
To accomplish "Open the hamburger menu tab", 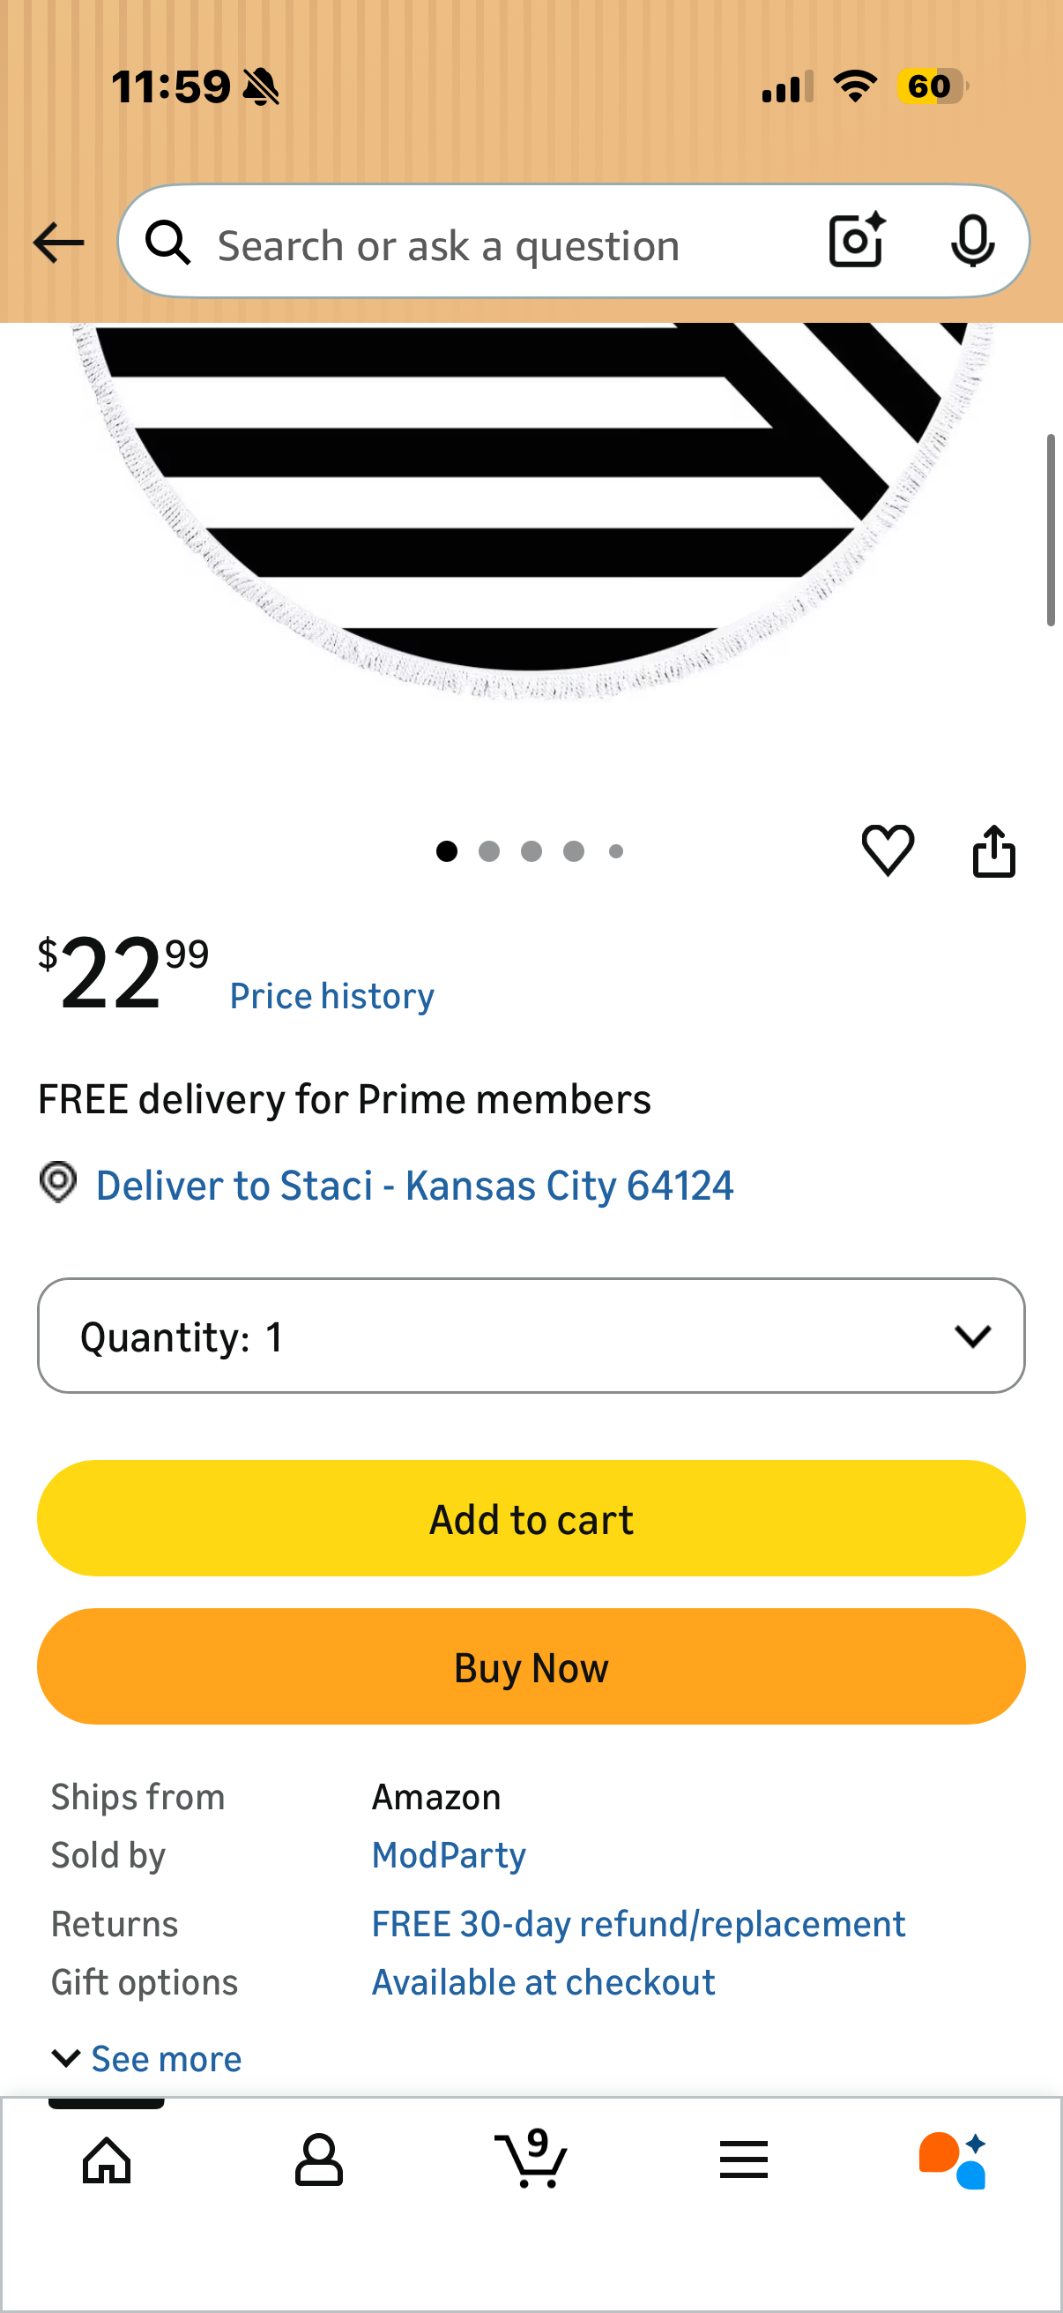I will (744, 2160).
